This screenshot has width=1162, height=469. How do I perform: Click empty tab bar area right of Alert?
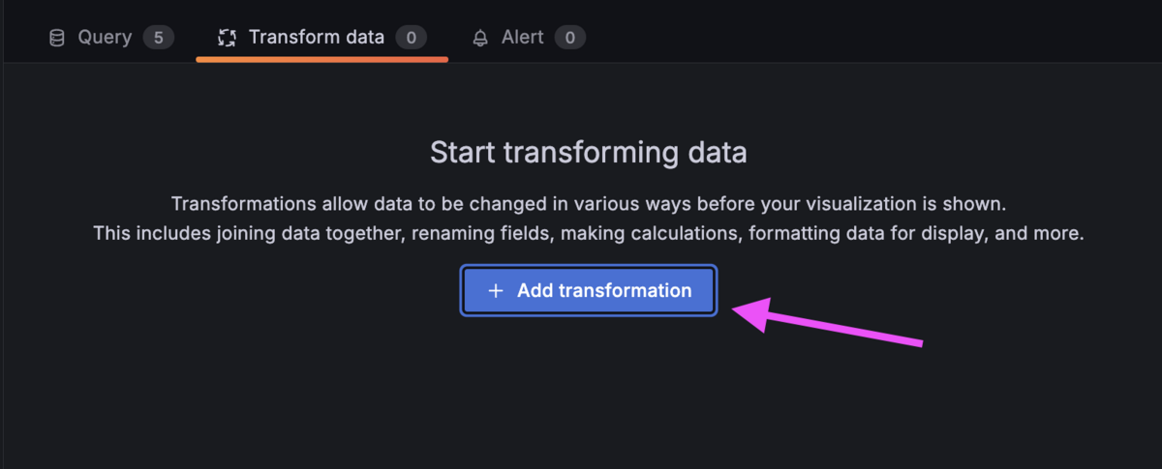coord(871,38)
